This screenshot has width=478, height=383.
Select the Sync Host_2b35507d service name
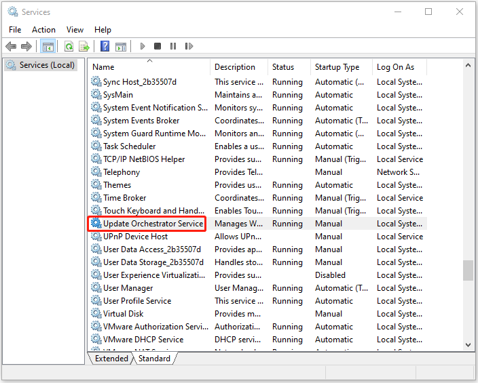tap(140, 82)
